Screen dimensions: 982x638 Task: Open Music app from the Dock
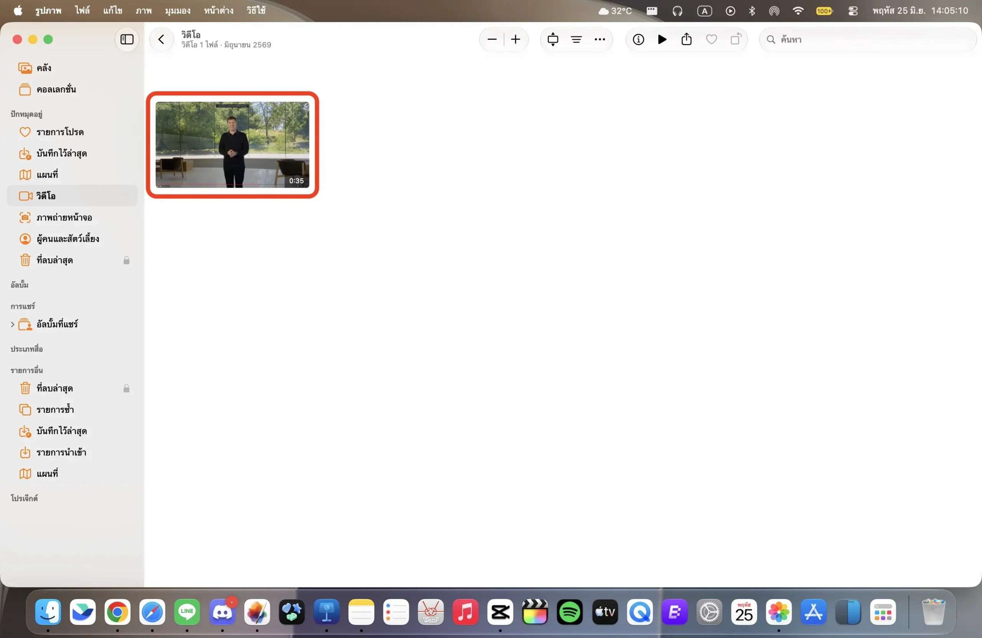465,612
